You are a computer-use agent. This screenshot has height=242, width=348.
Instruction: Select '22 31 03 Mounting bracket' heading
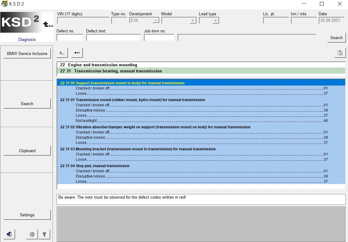tap(201, 149)
